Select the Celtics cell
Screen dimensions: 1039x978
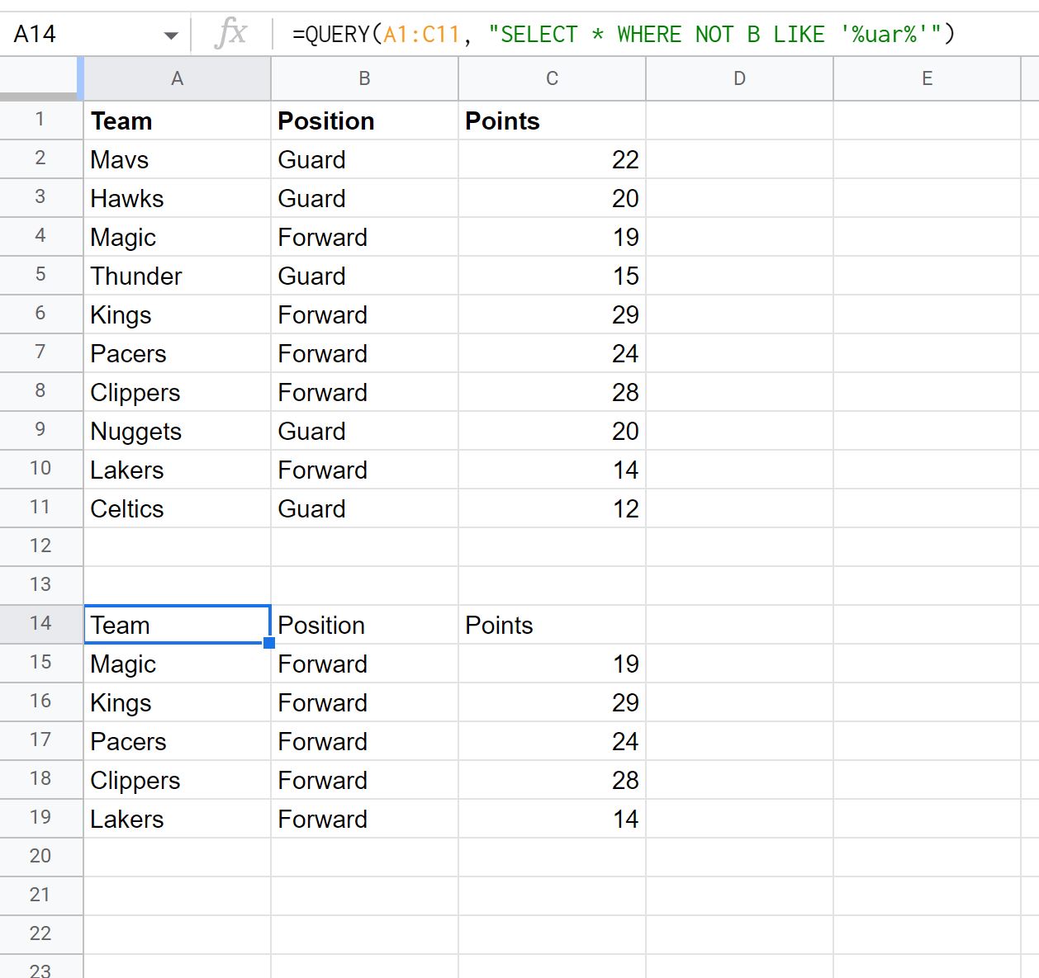(x=178, y=508)
